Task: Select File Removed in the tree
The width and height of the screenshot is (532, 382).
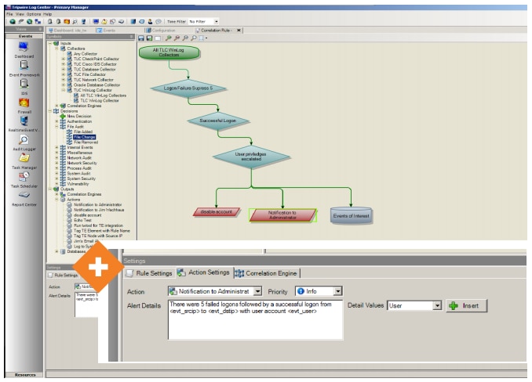Action: pyautogui.click(x=86, y=142)
